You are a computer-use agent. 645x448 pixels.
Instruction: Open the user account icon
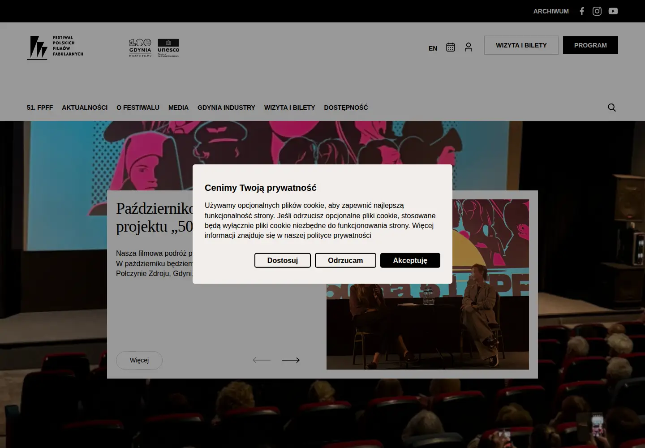469,47
